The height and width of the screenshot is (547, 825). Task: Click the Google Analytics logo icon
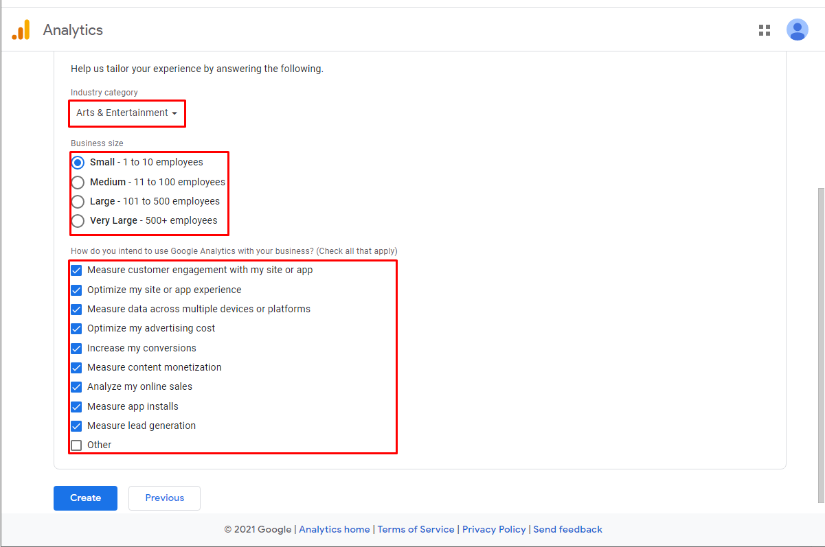[21, 30]
